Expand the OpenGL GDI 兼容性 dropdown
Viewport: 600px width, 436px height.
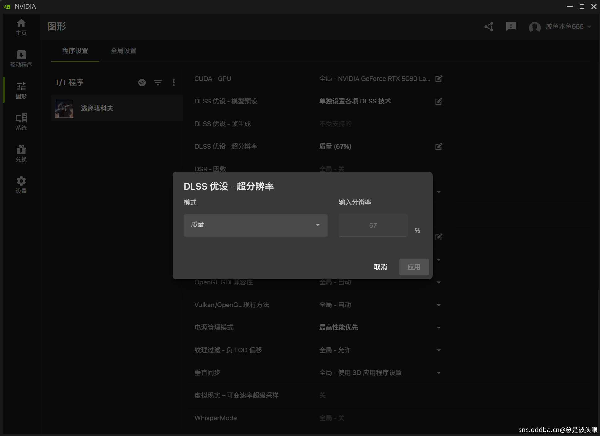click(439, 283)
